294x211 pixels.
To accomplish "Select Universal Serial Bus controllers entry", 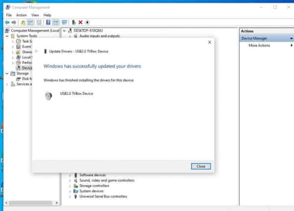I will [x=103, y=197].
